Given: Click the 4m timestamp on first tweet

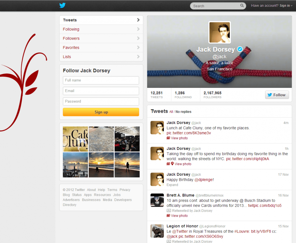Looking at the screenshot, I should [x=286, y=123].
